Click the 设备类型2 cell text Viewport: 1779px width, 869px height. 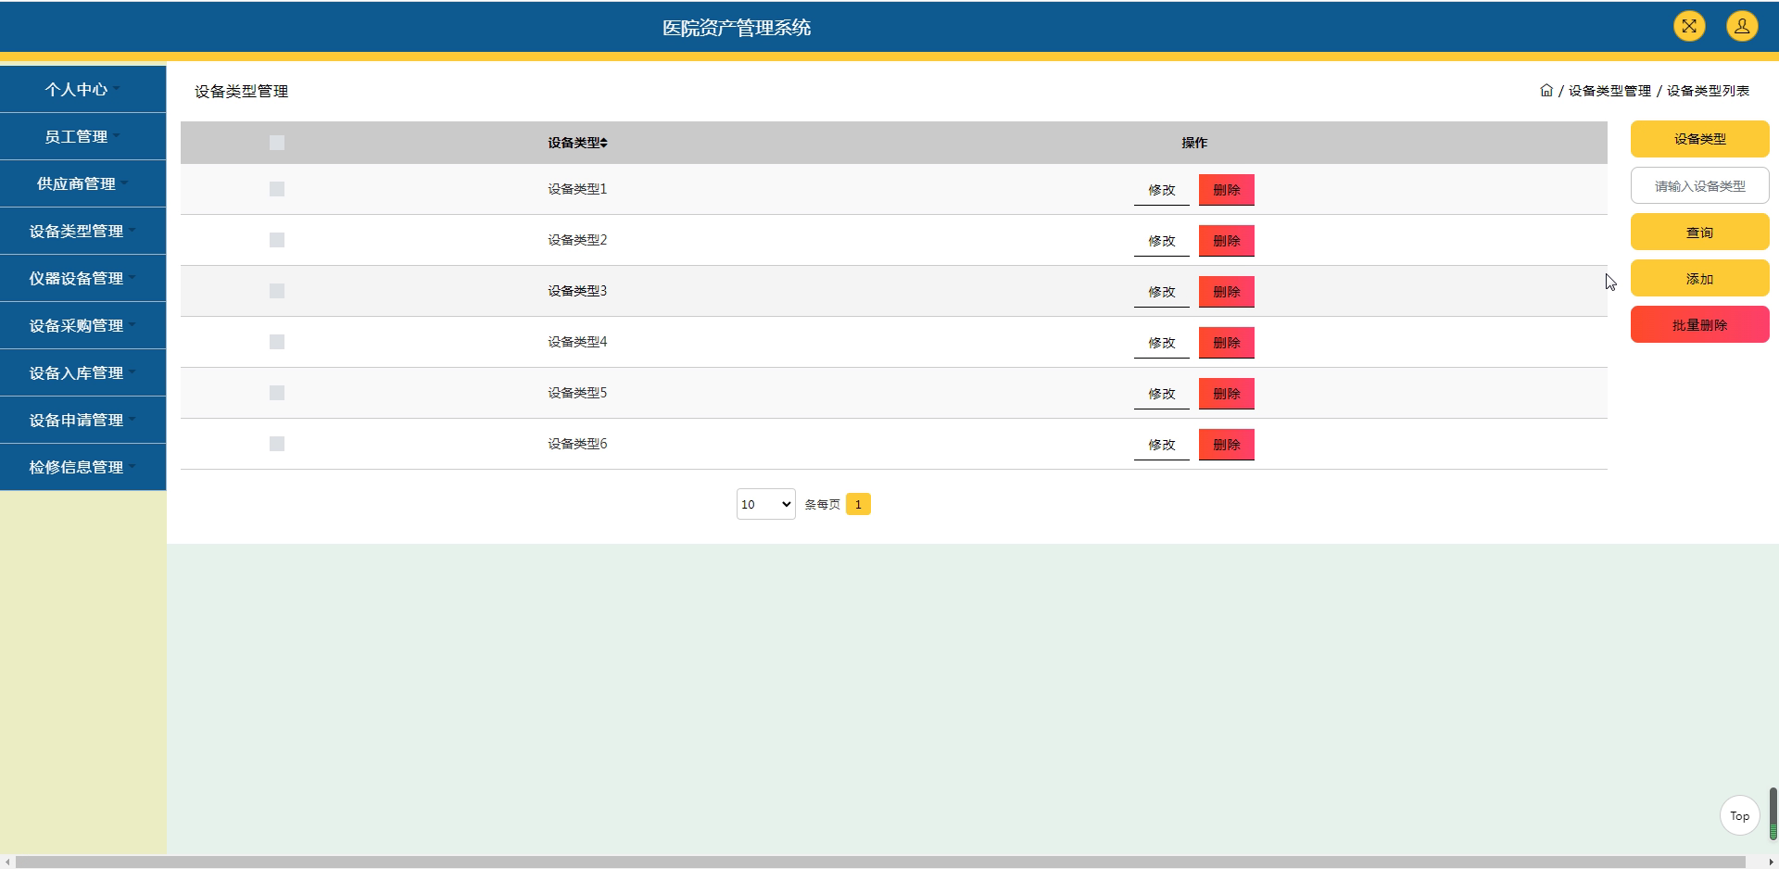(x=577, y=240)
